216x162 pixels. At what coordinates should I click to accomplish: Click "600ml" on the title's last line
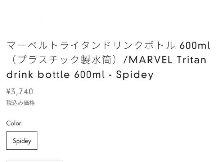(x=90, y=75)
